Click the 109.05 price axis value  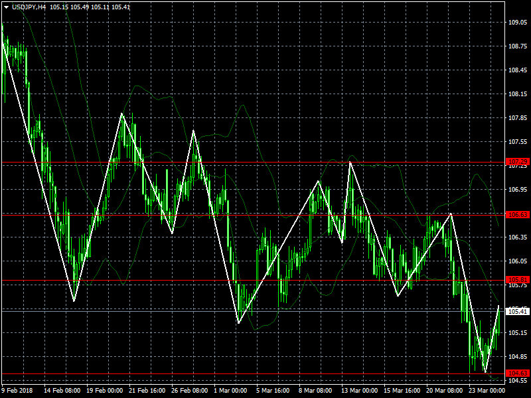[518, 23]
